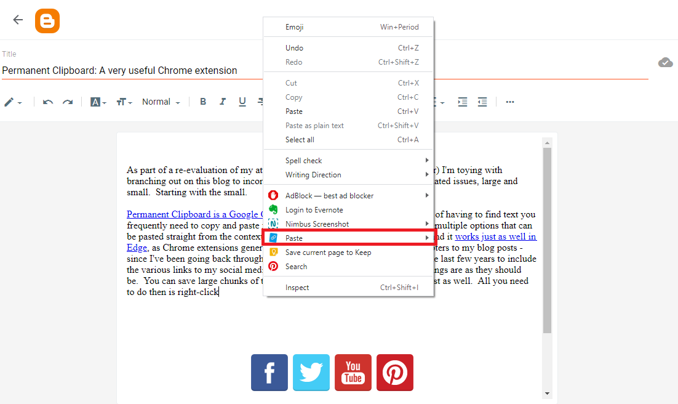This screenshot has height=404, width=678.
Task: Check the cloud saved status icon
Action: point(666,63)
